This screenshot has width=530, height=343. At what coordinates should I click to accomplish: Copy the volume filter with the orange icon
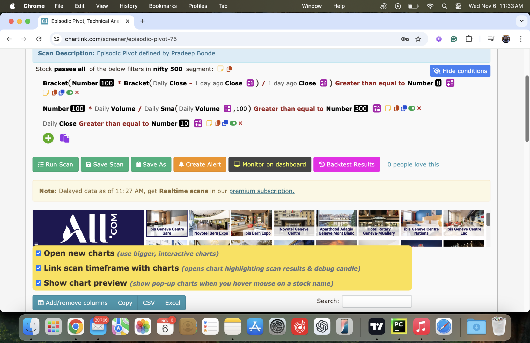[x=396, y=108]
